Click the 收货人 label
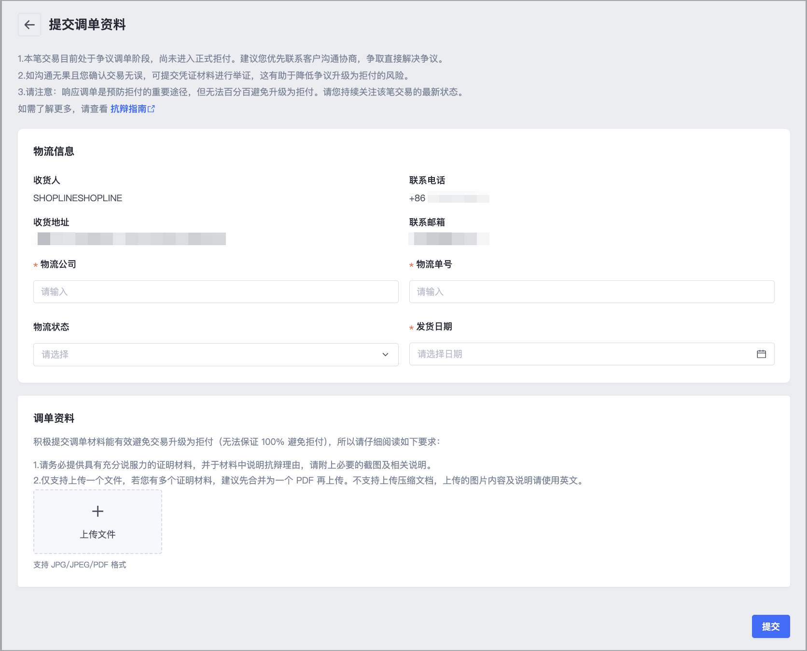Screen dimensions: 807x651 pos(47,180)
